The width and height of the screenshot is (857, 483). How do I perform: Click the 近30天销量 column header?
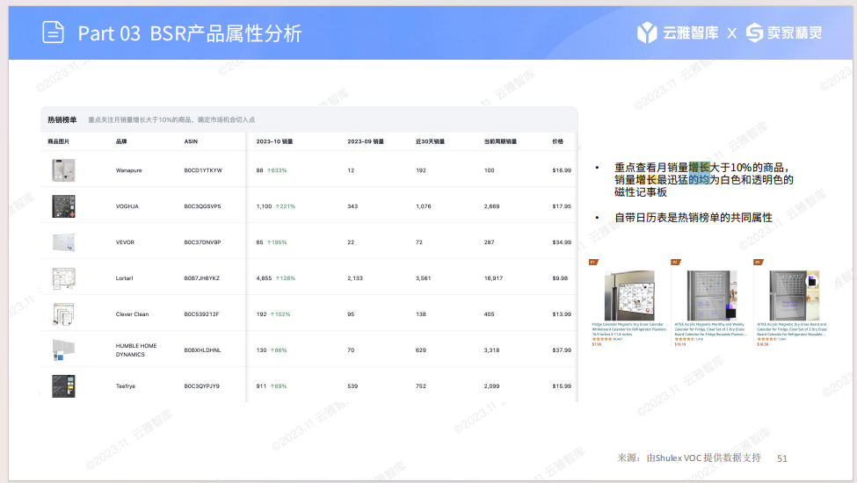point(430,141)
